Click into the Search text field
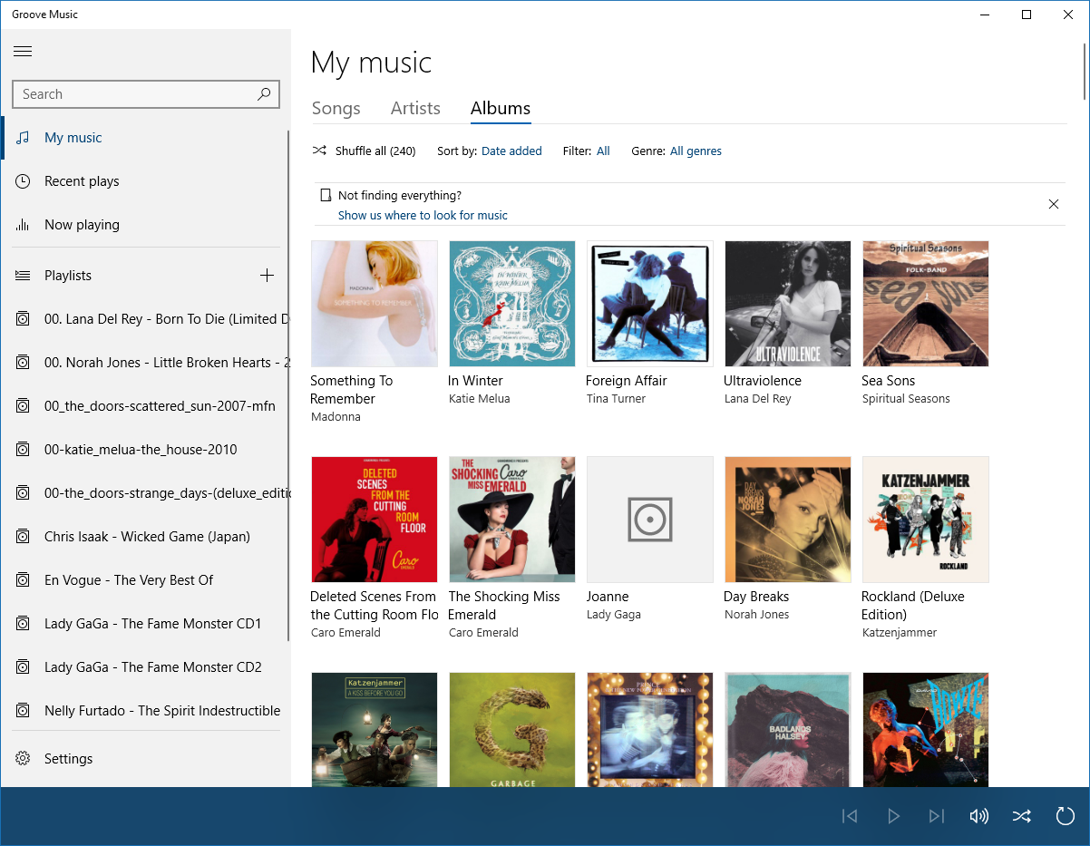 pos(131,94)
